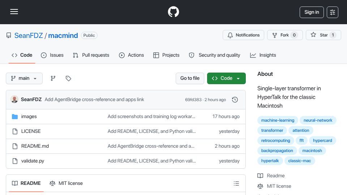Switch to the Code tab
This screenshot has height=195, width=347.
point(22,55)
